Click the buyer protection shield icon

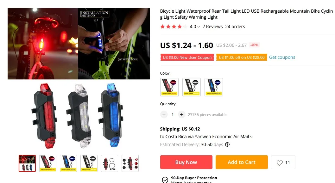pos(165,180)
